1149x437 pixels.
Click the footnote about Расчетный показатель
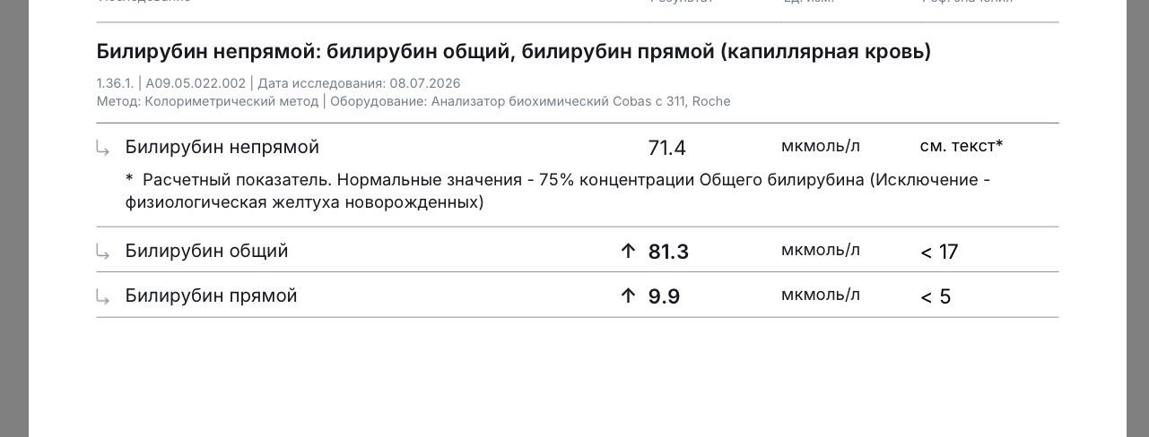558,191
